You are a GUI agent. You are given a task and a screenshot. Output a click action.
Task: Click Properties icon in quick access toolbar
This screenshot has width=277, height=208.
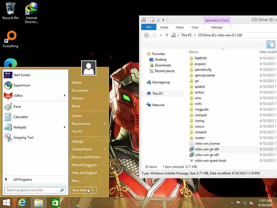[x=152, y=20]
